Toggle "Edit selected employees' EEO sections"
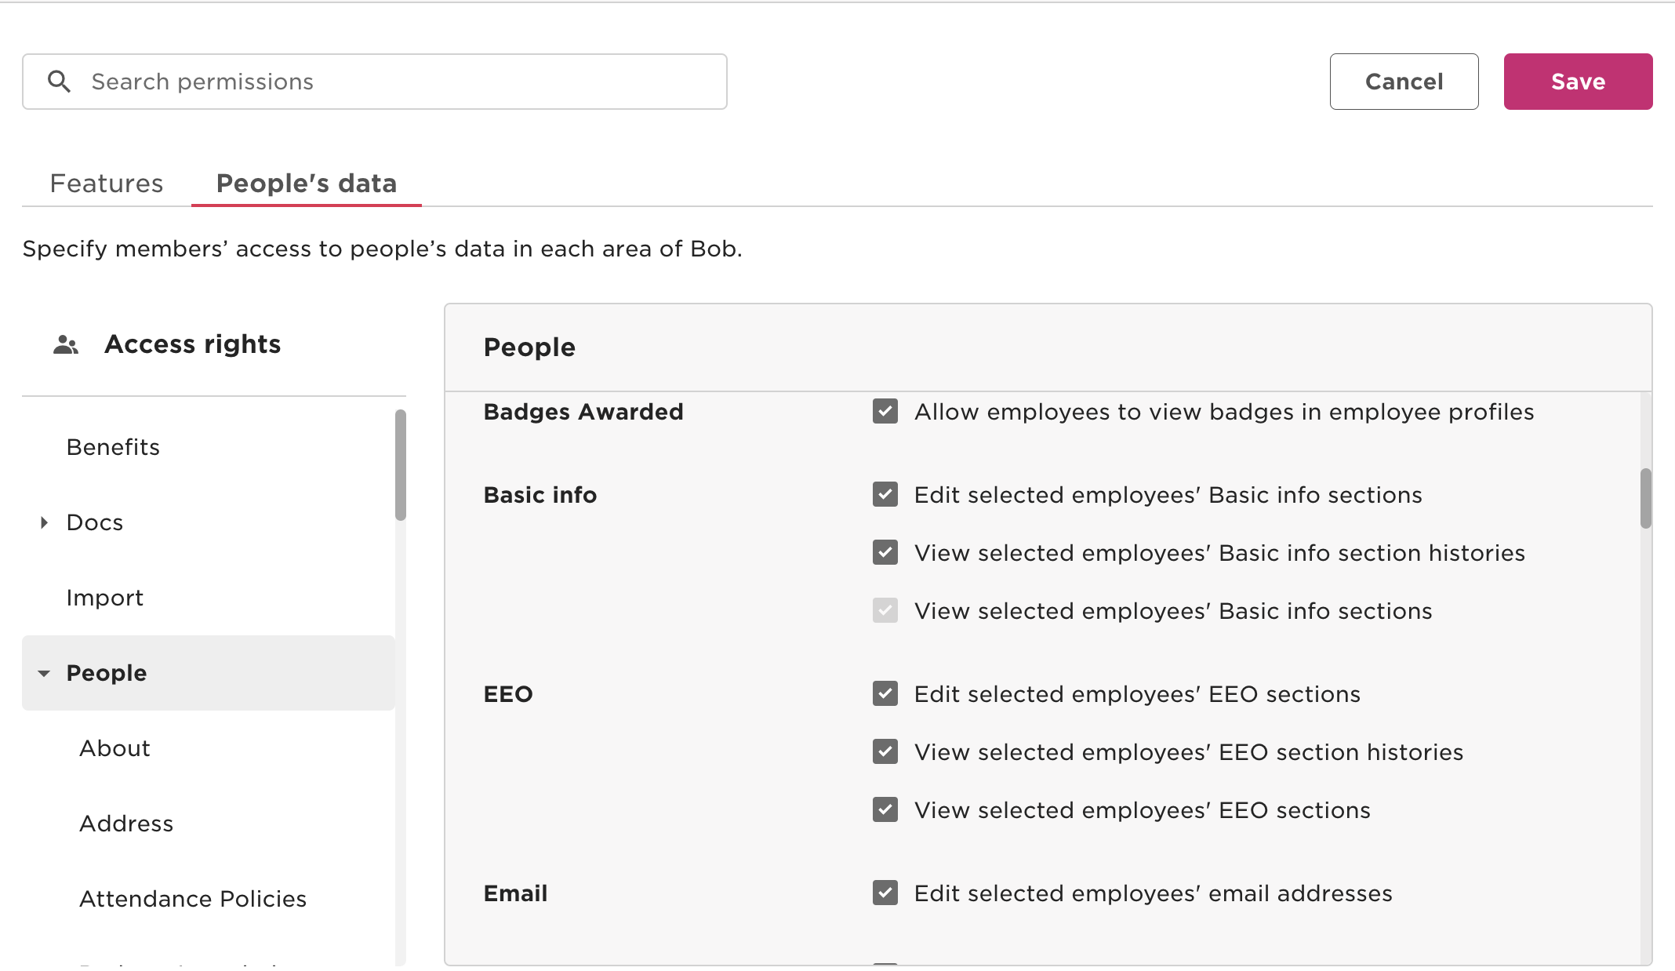This screenshot has width=1675, height=971. (x=884, y=694)
